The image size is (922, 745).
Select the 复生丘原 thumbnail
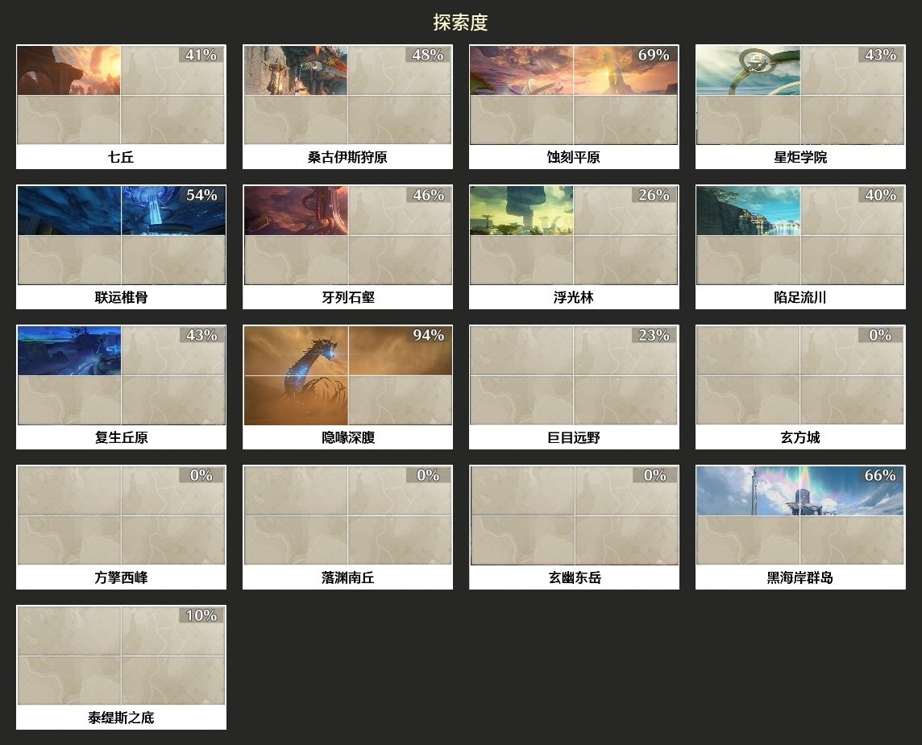[121, 375]
